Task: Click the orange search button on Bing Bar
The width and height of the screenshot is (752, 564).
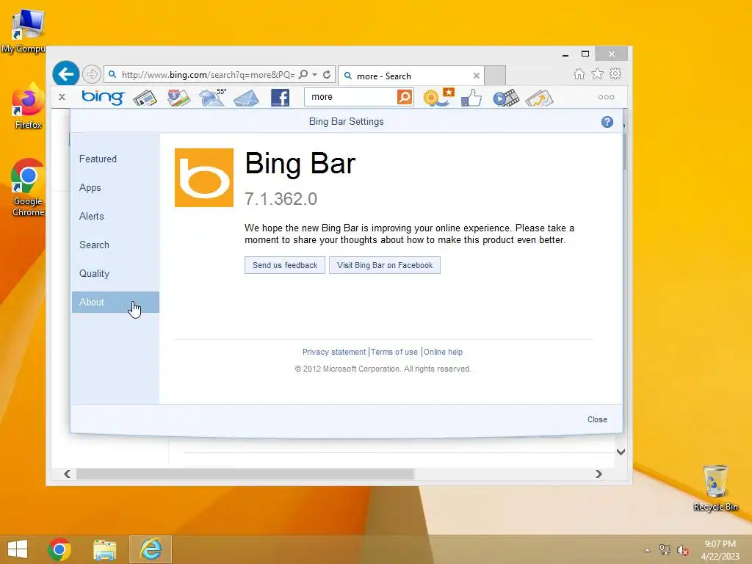Action: coord(405,97)
